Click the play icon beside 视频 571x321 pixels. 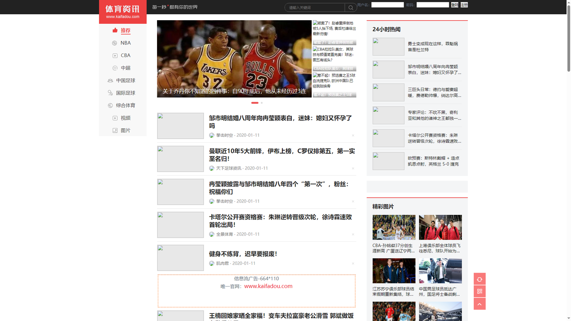(115, 118)
